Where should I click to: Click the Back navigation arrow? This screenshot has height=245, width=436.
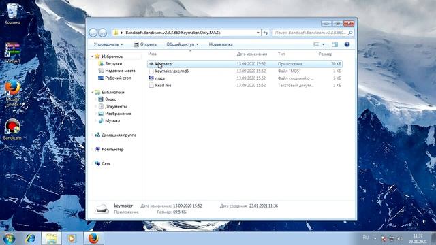point(93,33)
